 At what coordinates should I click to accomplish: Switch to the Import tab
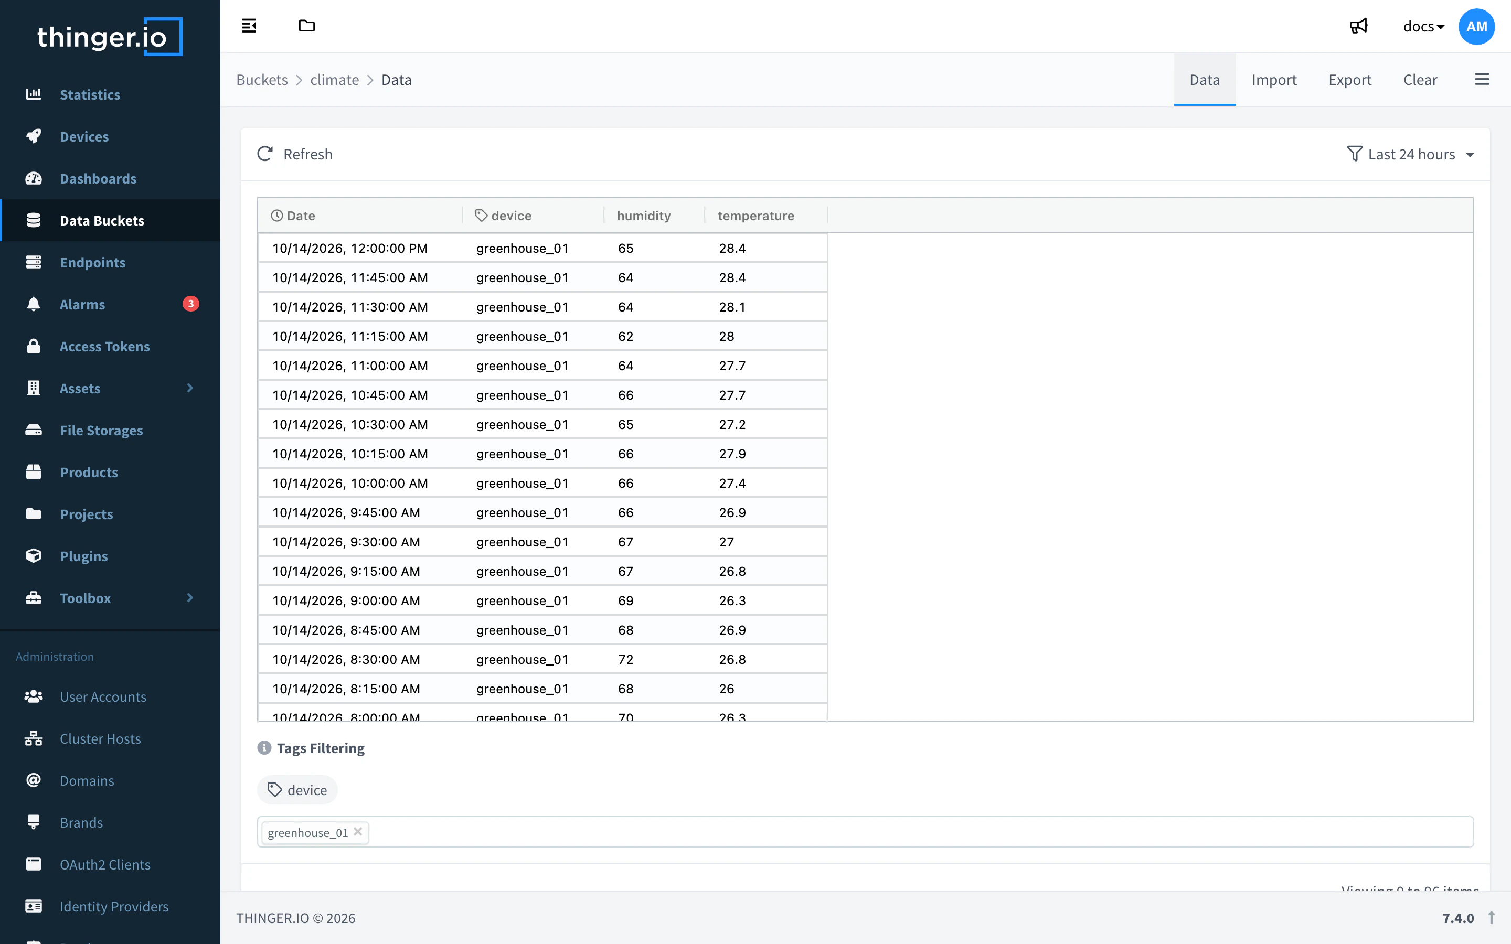(1274, 80)
